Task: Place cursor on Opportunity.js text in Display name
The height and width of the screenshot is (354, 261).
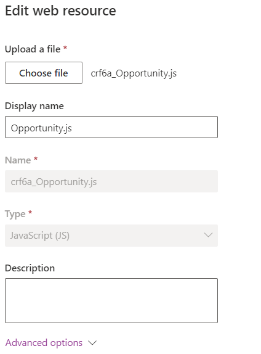Action: [x=41, y=128]
